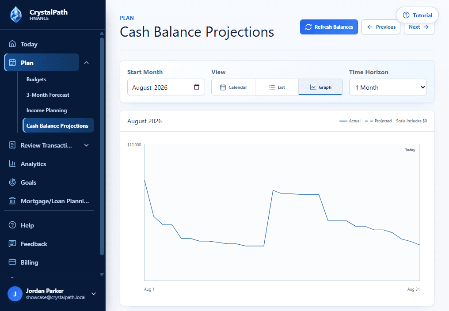Select the Graph view option
This screenshot has height=311, width=449.
click(320, 87)
